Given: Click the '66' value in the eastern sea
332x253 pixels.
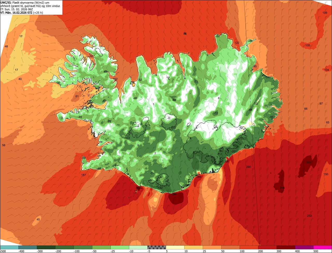Looking at the screenshot, I should pyautogui.click(x=306, y=109).
